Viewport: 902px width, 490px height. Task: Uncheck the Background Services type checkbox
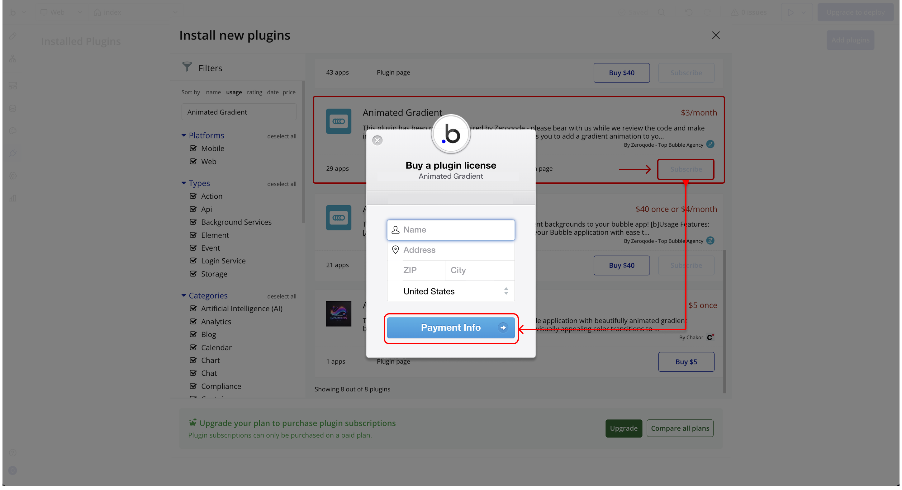193,222
